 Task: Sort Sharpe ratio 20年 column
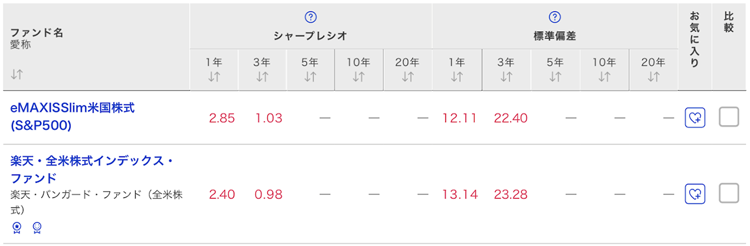(407, 77)
